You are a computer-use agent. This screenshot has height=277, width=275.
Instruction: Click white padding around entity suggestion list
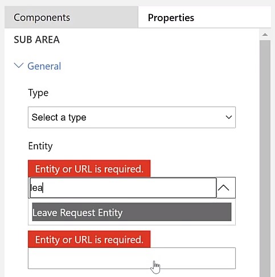132,223
